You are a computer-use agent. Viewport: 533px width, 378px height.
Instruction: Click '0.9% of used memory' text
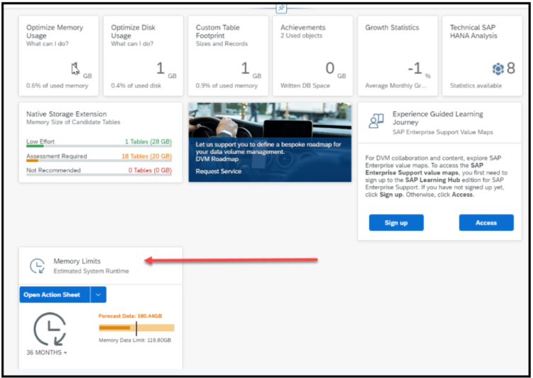[226, 86]
